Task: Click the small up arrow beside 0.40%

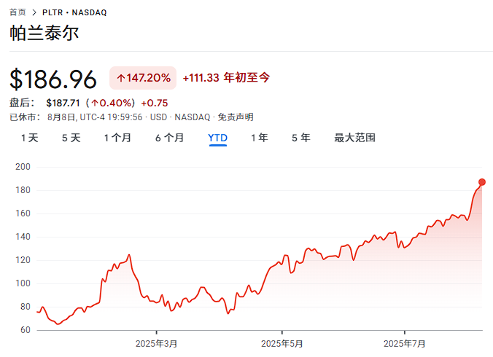Action: tap(94, 103)
